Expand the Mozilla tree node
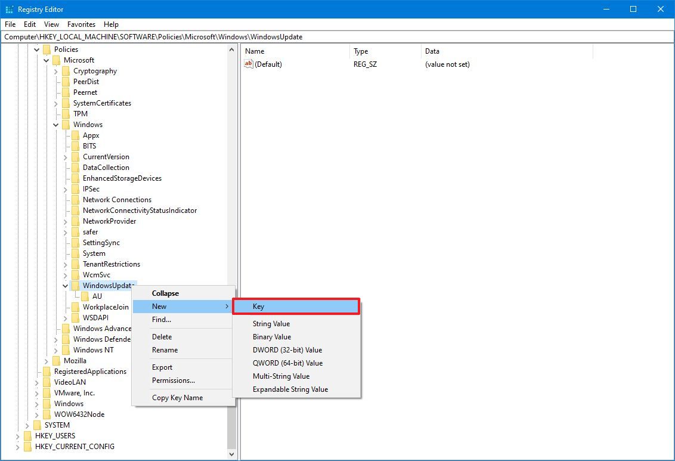 (x=46, y=360)
